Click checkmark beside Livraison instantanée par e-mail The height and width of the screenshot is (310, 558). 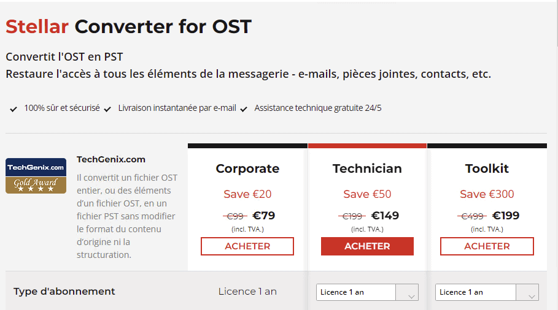(107, 109)
